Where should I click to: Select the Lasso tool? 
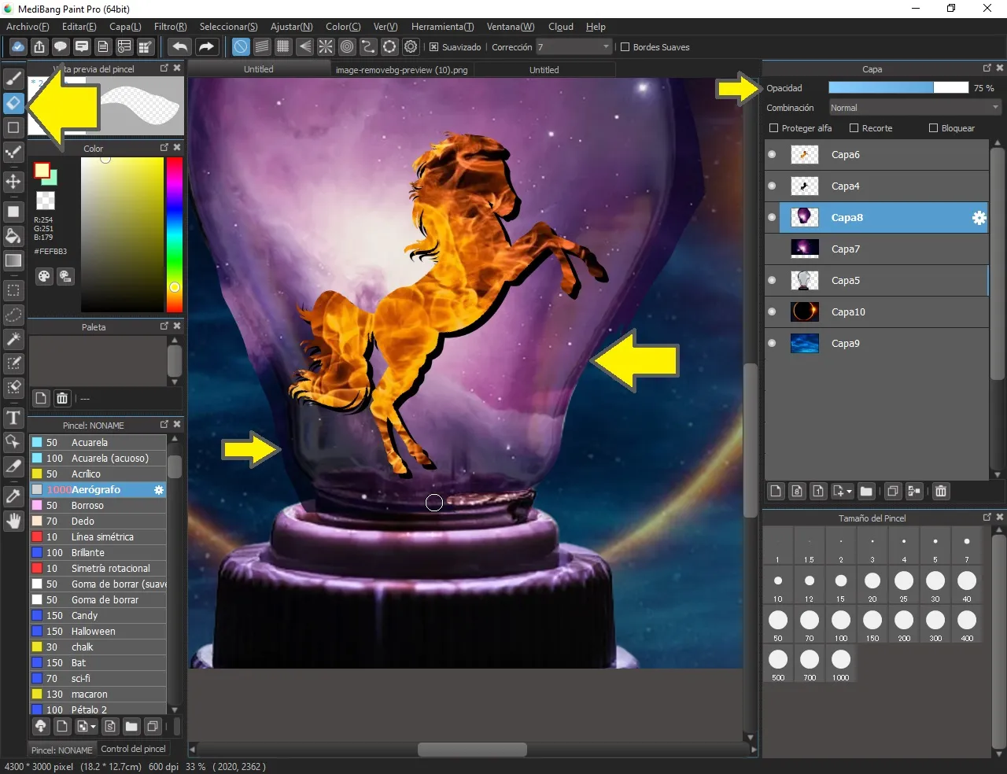[13, 315]
